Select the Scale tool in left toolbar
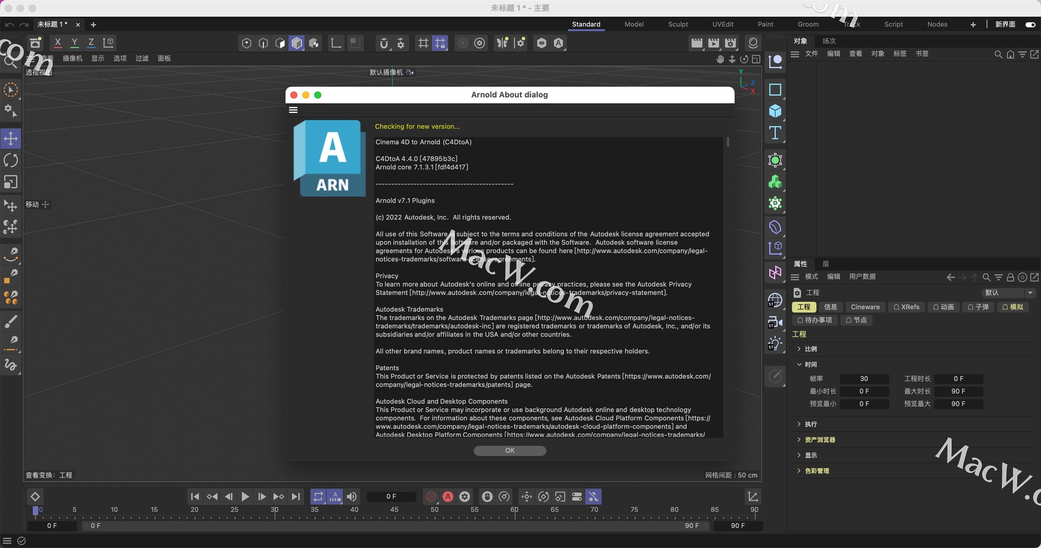 [11, 182]
